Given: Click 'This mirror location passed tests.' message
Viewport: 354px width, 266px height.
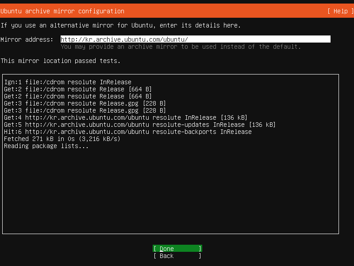Looking at the screenshot, I should [x=61, y=61].
